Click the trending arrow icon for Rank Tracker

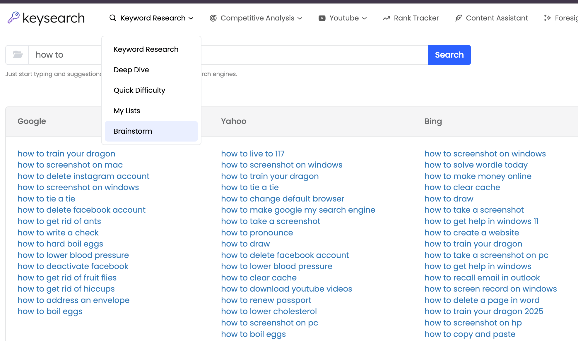[386, 18]
